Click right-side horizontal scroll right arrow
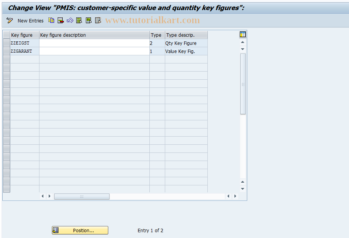The width and height of the screenshot is (349, 238). pos(235,196)
